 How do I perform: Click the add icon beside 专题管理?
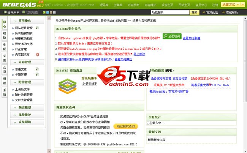tap(37, 74)
